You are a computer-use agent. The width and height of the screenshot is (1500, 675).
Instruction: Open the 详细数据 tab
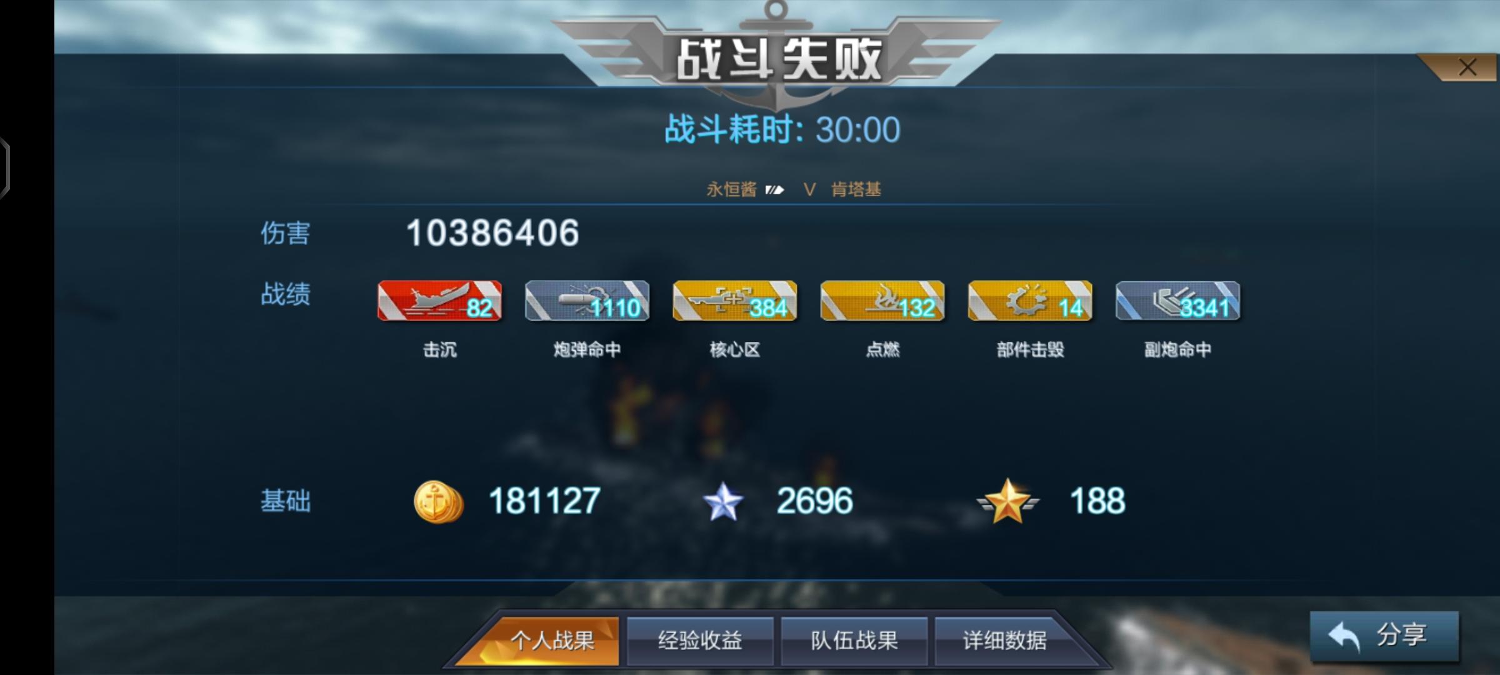tap(1005, 641)
